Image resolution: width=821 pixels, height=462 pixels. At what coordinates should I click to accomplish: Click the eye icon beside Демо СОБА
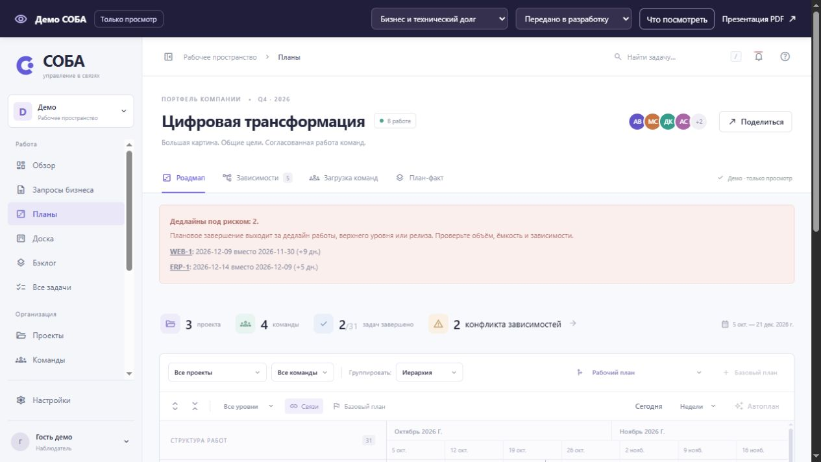tap(21, 19)
